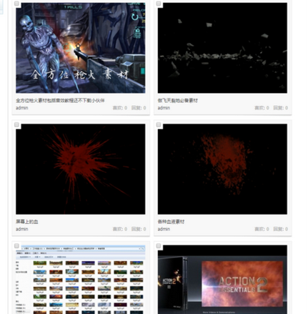
Task: Open the title link under the gunfire thumbnail
Action: pyautogui.click(x=60, y=100)
